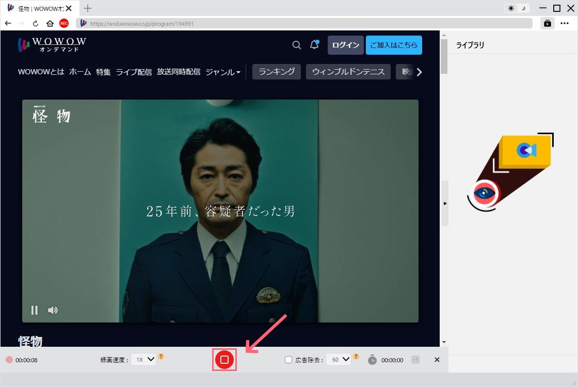The height and width of the screenshot is (387, 578).
Task: Reload the page
Action: click(36, 23)
